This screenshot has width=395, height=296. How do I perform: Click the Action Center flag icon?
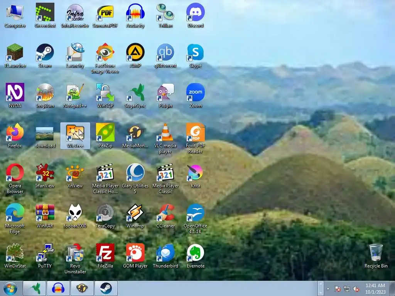pos(337,289)
